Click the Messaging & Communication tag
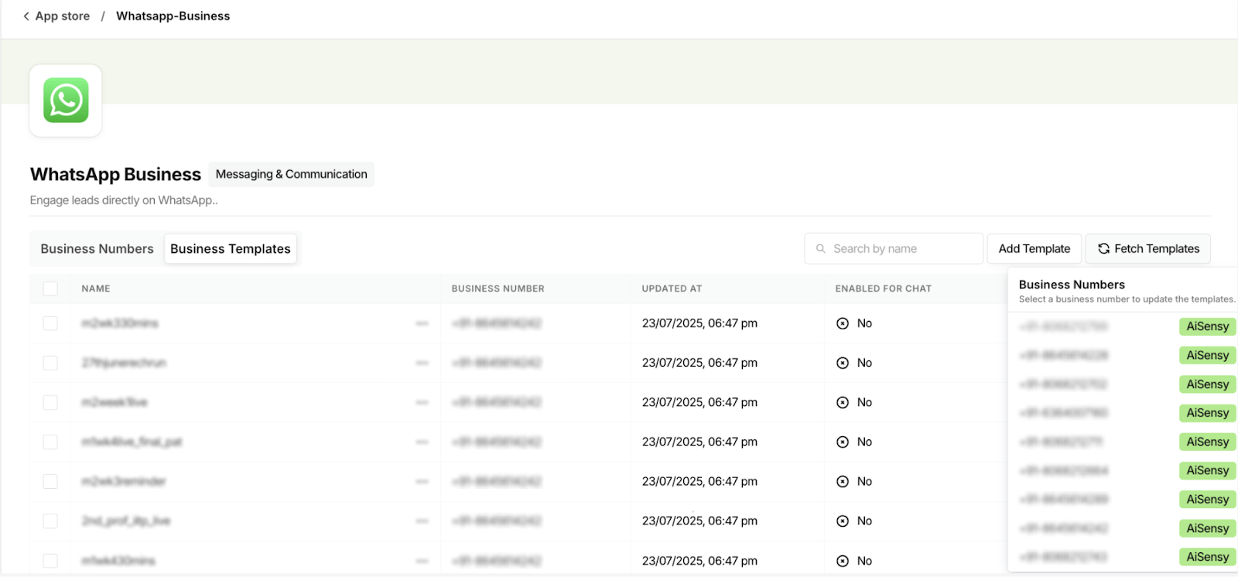Viewport: 1238px width, 577px height. pos(291,174)
